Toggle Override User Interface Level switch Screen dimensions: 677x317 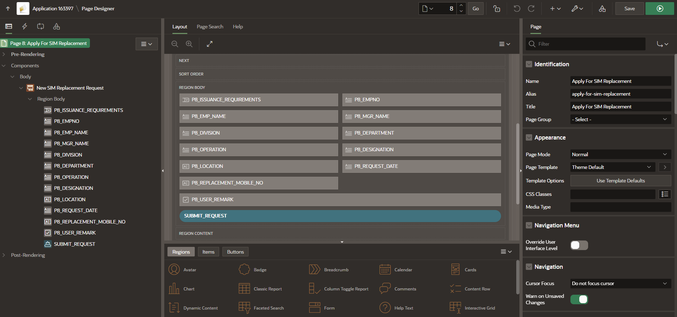point(579,245)
